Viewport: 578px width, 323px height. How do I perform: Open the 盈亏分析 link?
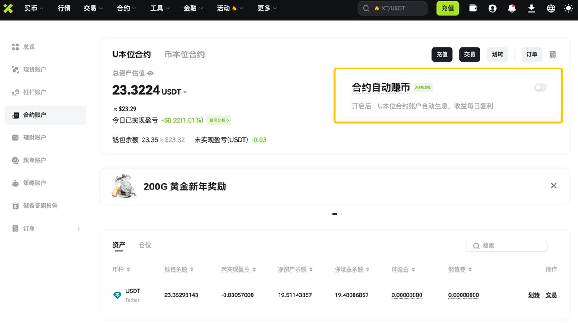(x=219, y=120)
